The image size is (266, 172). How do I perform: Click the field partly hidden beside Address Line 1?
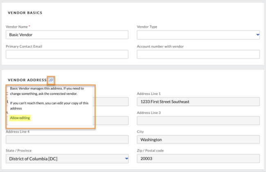tap(112, 102)
